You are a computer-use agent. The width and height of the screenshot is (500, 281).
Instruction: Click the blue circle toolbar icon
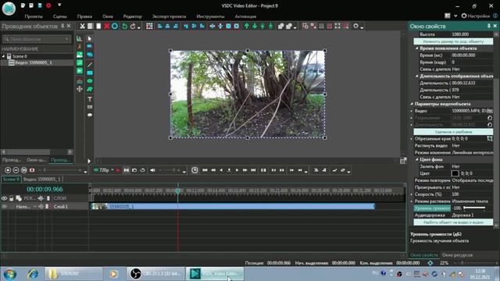(115, 26)
